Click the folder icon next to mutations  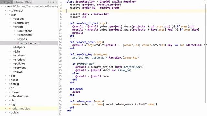point(18,31)
